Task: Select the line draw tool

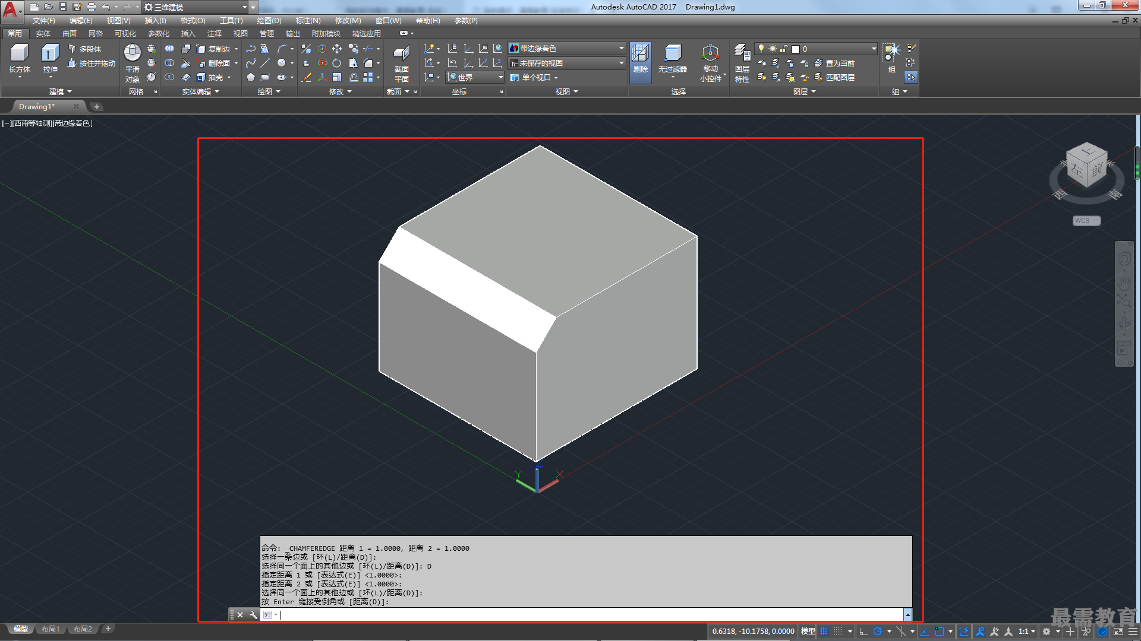Action: point(265,63)
